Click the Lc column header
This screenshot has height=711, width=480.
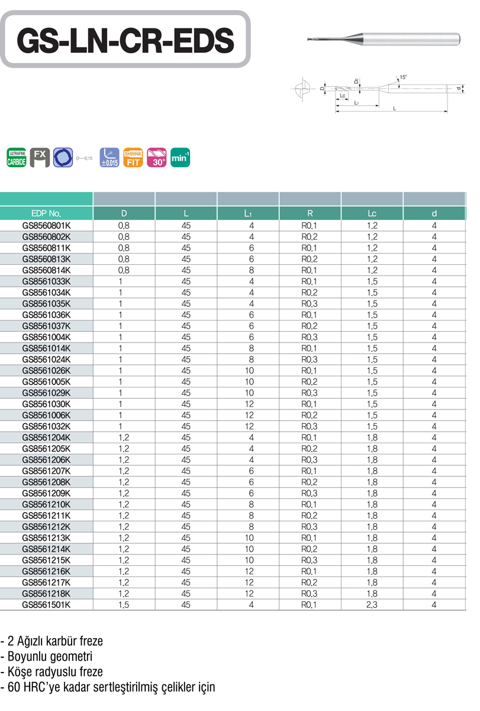click(x=372, y=213)
